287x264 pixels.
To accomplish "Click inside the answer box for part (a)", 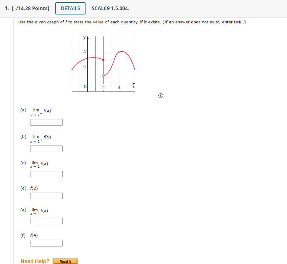I will point(46,122).
